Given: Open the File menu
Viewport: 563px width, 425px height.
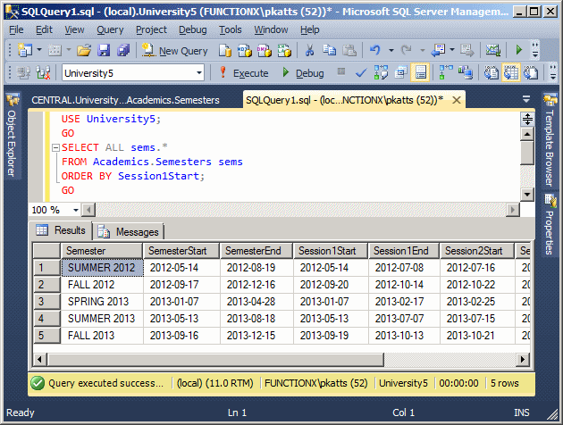Looking at the screenshot, I should 16,29.
